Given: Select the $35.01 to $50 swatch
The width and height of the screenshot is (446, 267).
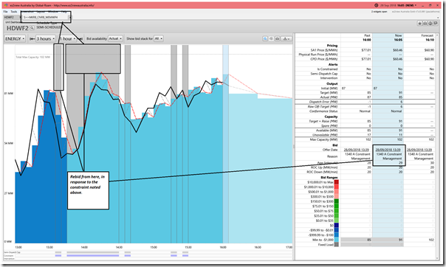Looking at the screenshot, I should [x=337, y=216].
